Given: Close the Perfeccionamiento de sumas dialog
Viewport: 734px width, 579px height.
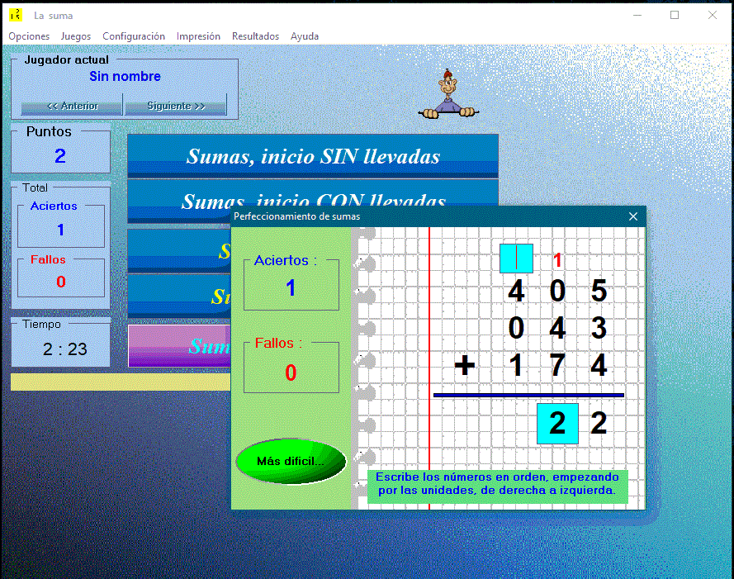Looking at the screenshot, I should (x=633, y=216).
